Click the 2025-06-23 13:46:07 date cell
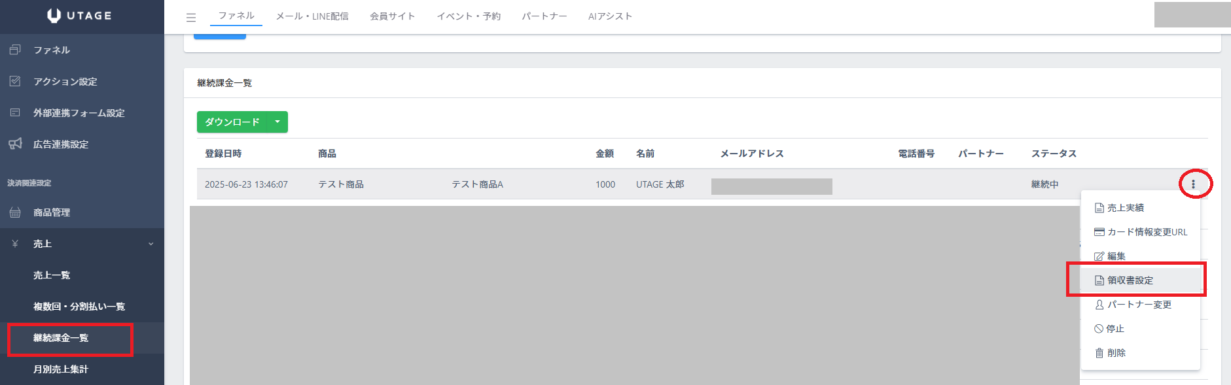Viewport: 1231px width, 385px height. click(x=246, y=184)
